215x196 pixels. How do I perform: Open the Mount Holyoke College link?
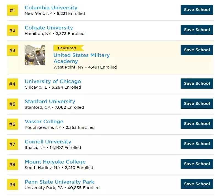(55, 162)
